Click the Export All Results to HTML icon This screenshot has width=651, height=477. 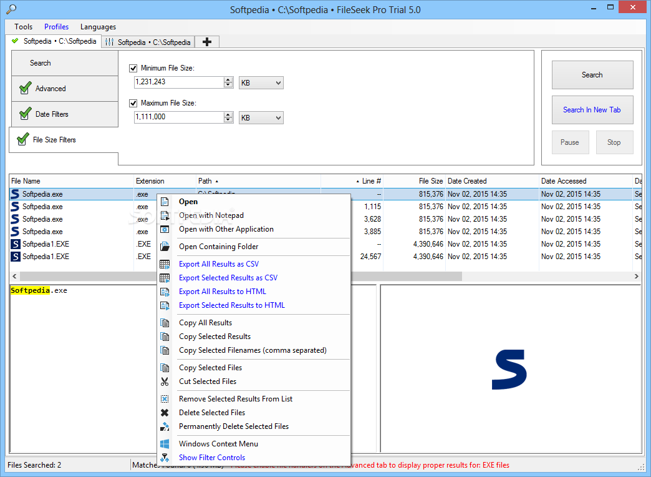coord(165,292)
